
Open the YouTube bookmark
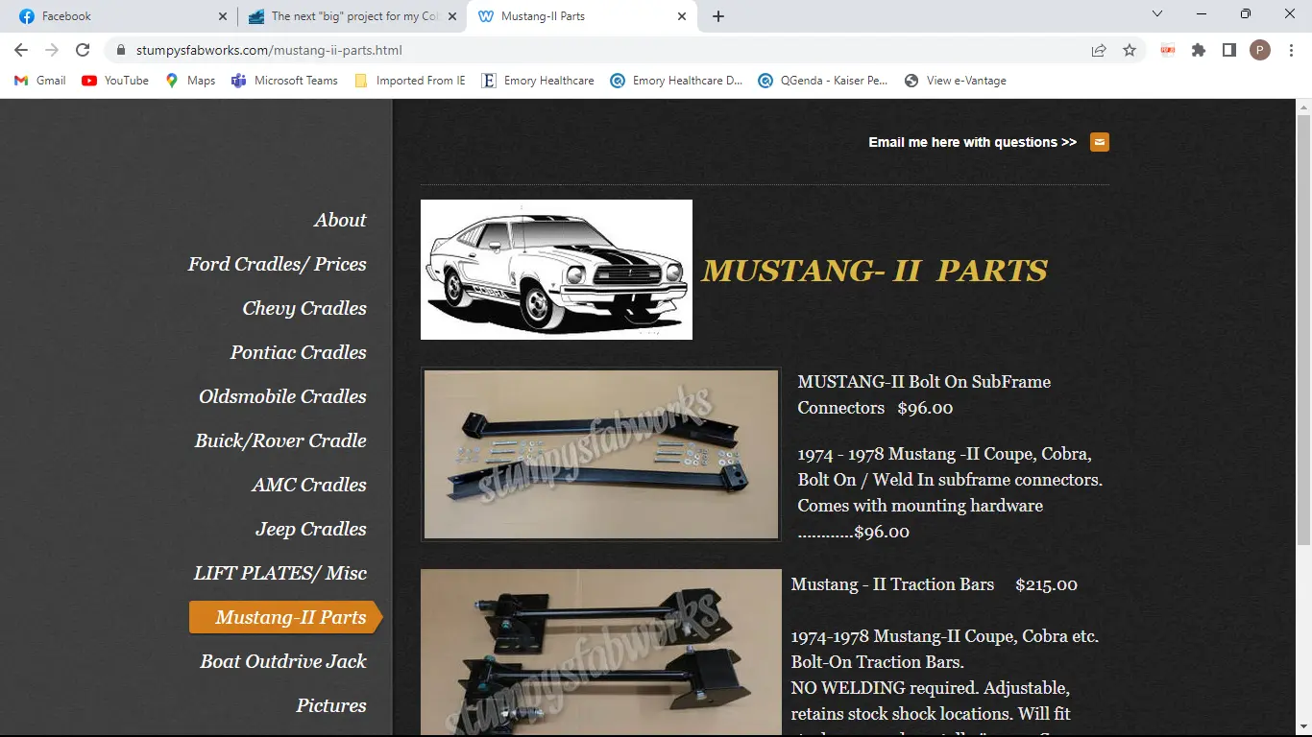(x=115, y=81)
